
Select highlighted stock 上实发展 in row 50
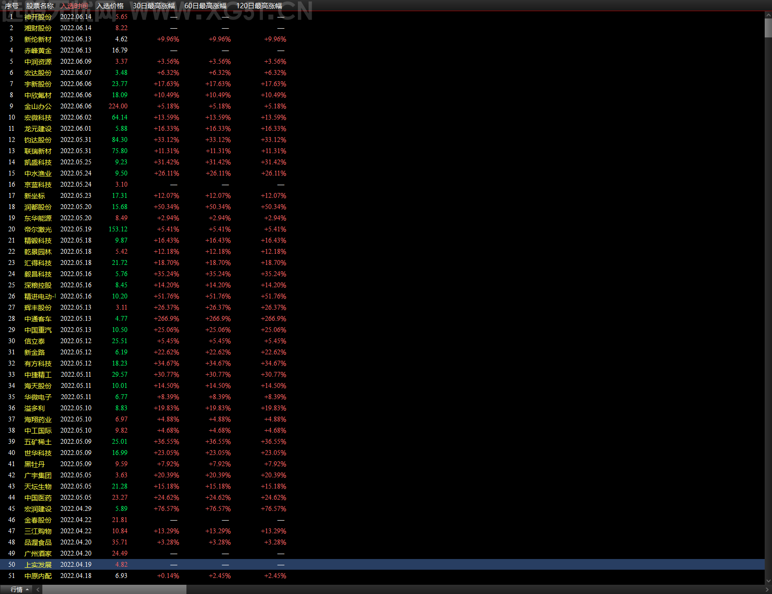(38, 565)
